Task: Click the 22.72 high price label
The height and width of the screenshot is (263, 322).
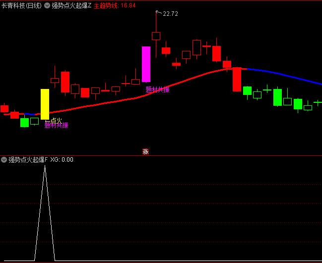Action: coord(170,14)
